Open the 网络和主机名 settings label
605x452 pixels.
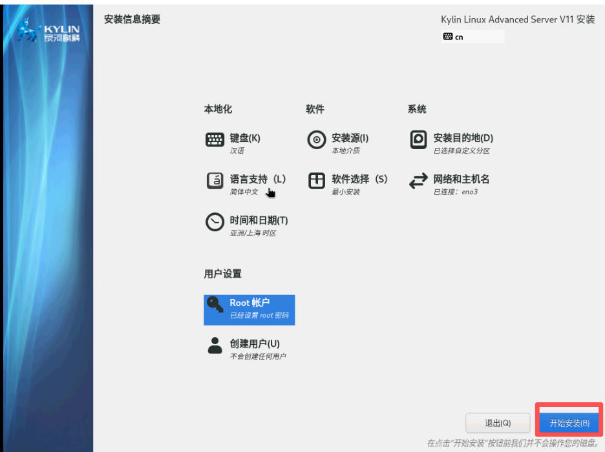click(x=461, y=179)
